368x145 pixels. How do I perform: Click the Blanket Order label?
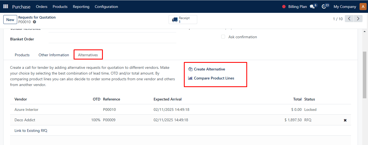[x=22, y=39]
